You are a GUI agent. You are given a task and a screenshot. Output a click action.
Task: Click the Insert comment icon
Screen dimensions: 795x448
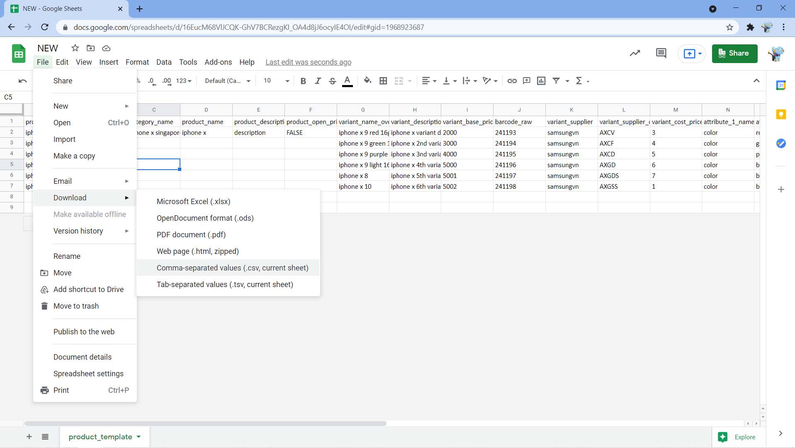pos(526,81)
